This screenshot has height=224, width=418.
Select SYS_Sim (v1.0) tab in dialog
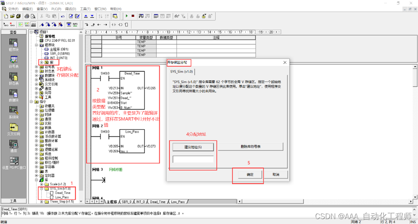pyautogui.click(x=181, y=72)
